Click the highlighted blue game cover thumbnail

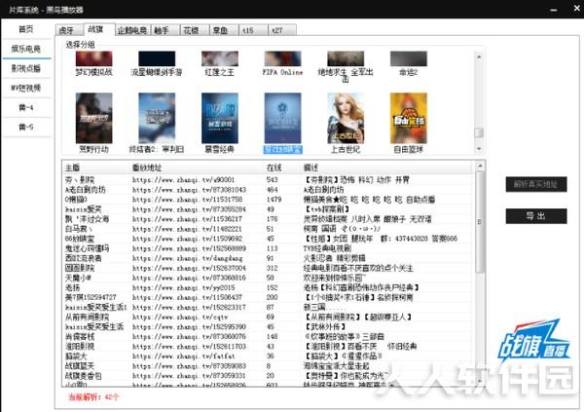[x=282, y=118]
